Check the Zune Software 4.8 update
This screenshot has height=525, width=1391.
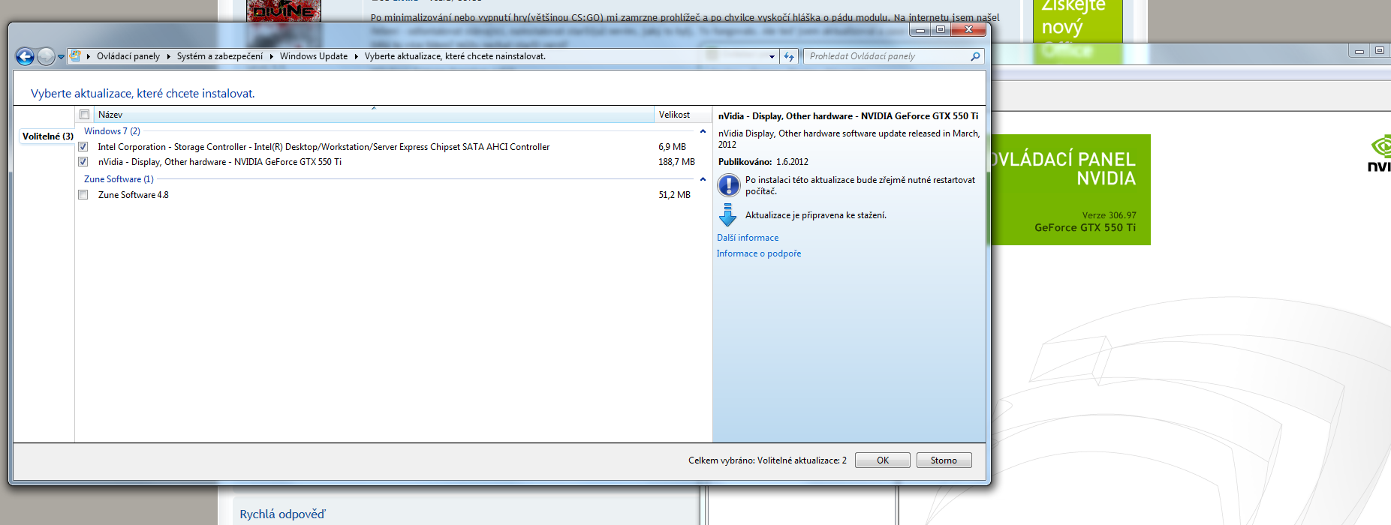83,195
